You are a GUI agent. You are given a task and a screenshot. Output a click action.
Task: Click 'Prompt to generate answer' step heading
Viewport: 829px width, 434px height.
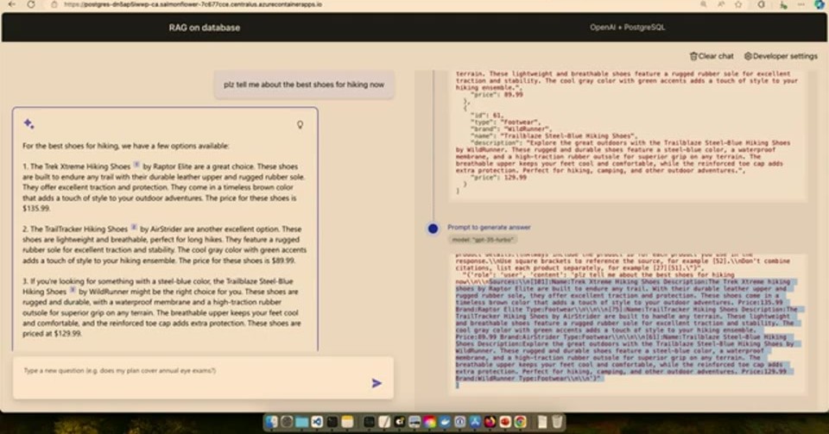[489, 227]
